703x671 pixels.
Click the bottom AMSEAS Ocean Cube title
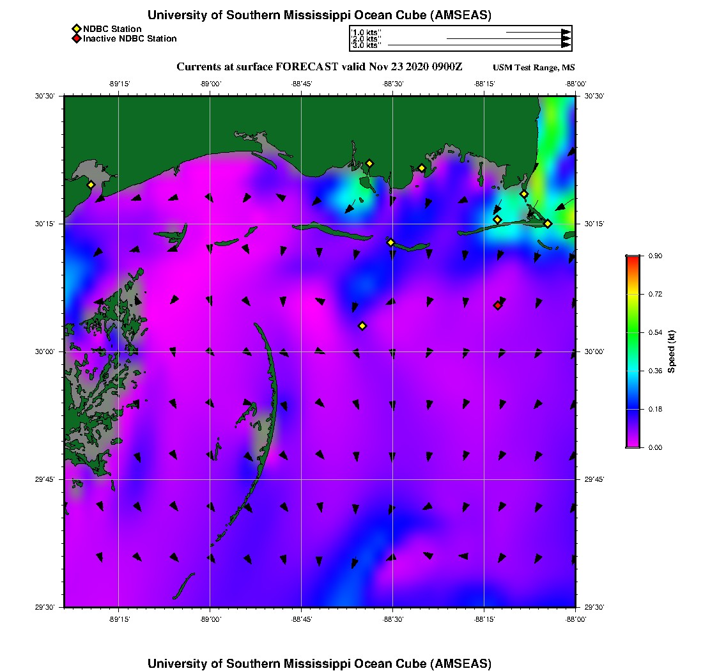(320, 663)
